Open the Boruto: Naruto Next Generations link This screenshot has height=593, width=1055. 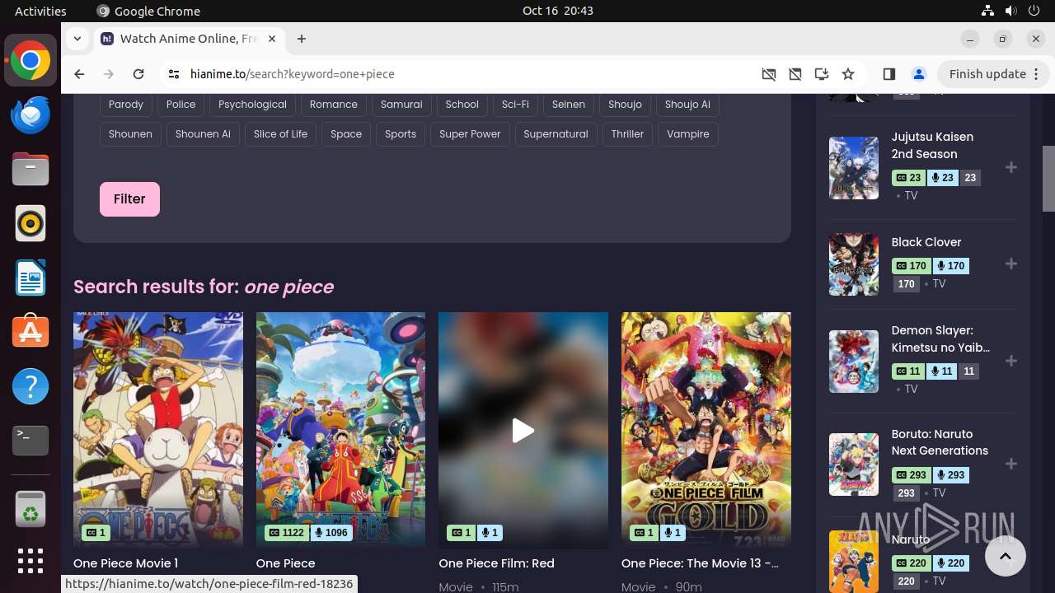[x=940, y=442]
